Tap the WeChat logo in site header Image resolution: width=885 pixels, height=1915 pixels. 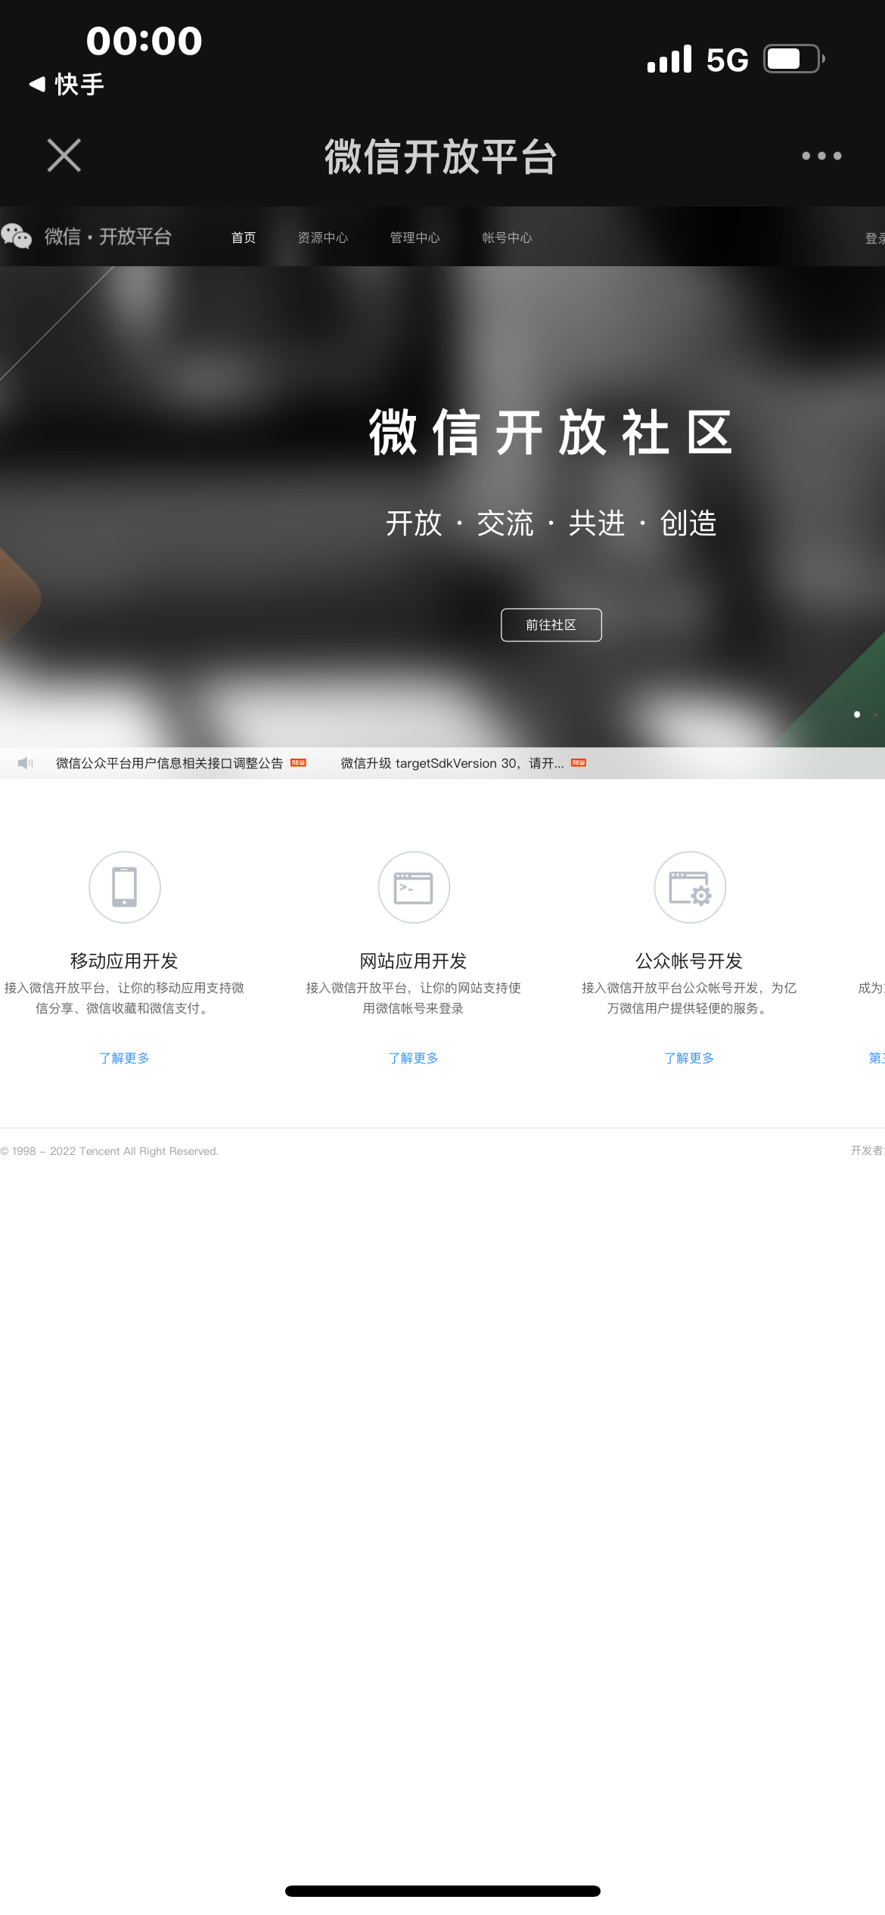click(x=17, y=236)
